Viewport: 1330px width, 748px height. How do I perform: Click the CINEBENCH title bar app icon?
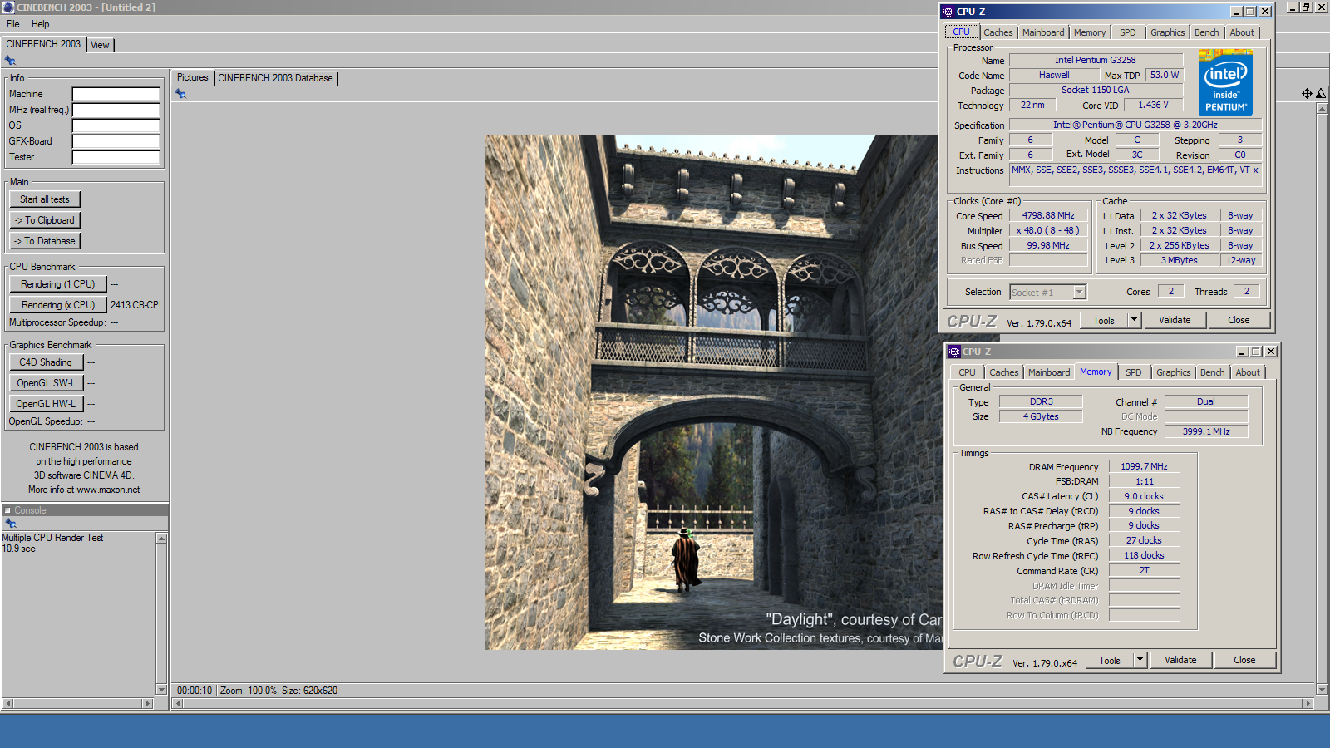pyautogui.click(x=8, y=7)
